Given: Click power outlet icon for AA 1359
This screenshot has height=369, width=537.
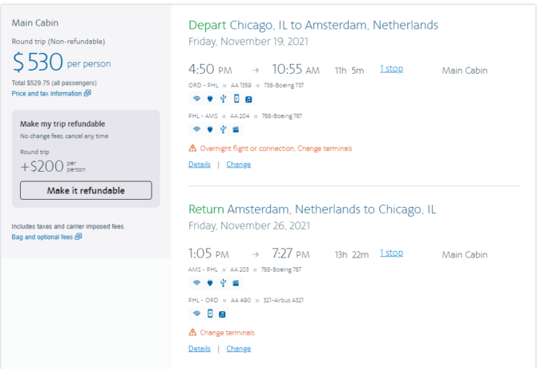Looking at the screenshot, I should tap(210, 99).
